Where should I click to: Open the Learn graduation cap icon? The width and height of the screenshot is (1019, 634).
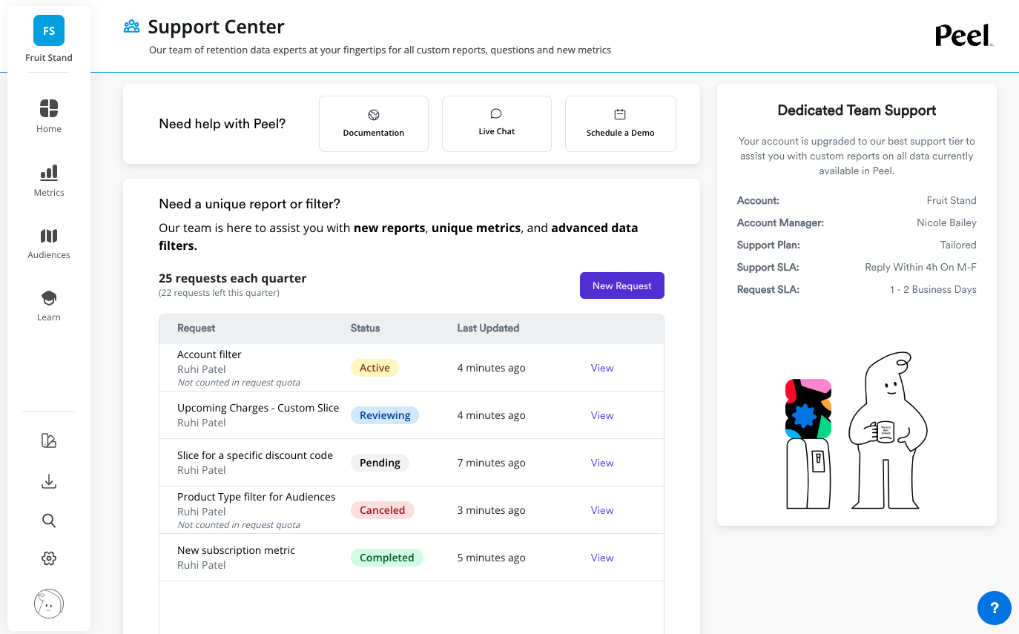pos(49,298)
